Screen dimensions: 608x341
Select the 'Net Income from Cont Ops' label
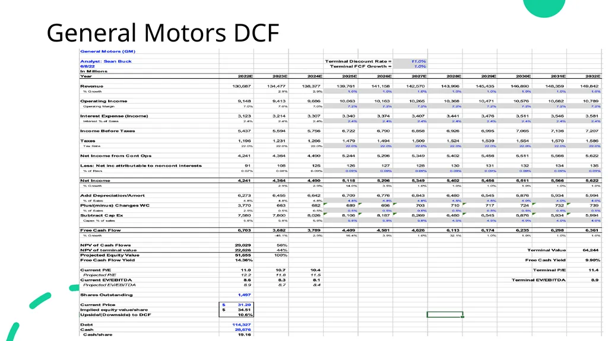116,156
